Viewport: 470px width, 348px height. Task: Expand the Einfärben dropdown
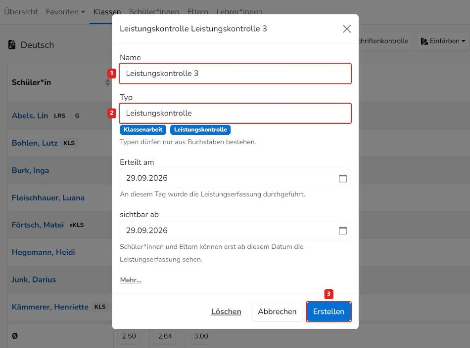tap(463, 41)
